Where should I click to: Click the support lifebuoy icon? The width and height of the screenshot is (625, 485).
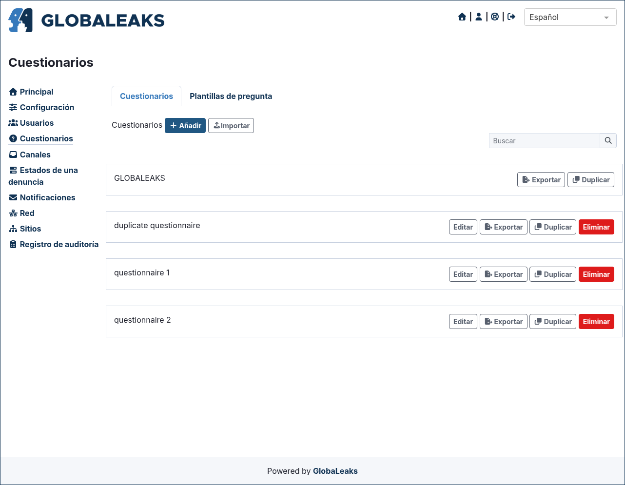[x=495, y=17]
